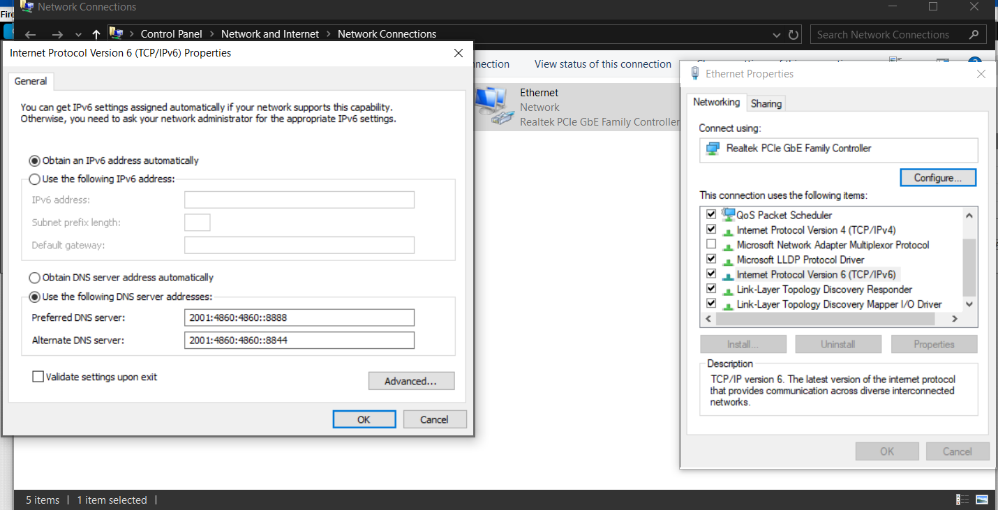This screenshot has width=998, height=510.
Task: Click the Refresh address bar icon
Action: tap(794, 34)
